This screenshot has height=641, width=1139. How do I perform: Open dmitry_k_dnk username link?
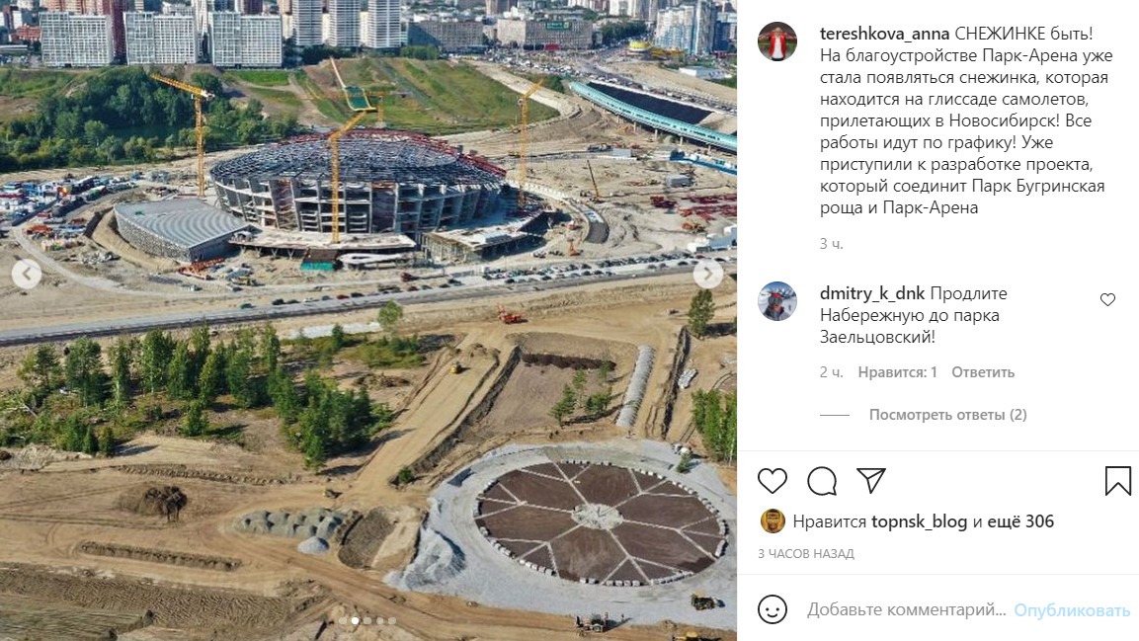click(x=871, y=293)
